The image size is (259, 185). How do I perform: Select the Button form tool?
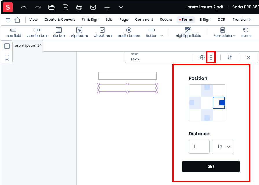pos(151,32)
